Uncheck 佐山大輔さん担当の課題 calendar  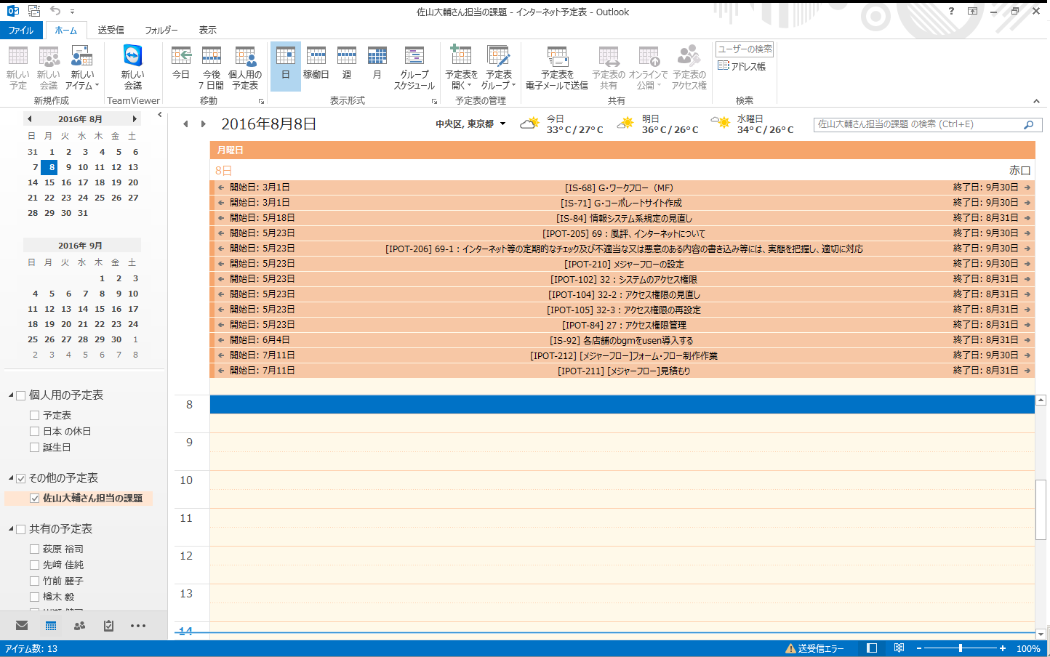[x=34, y=499]
